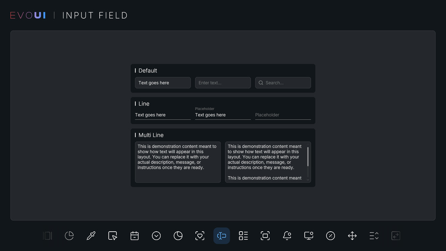Click the sort list chevrons icon
Viewport: 446px width, 251px height.
[374, 236]
